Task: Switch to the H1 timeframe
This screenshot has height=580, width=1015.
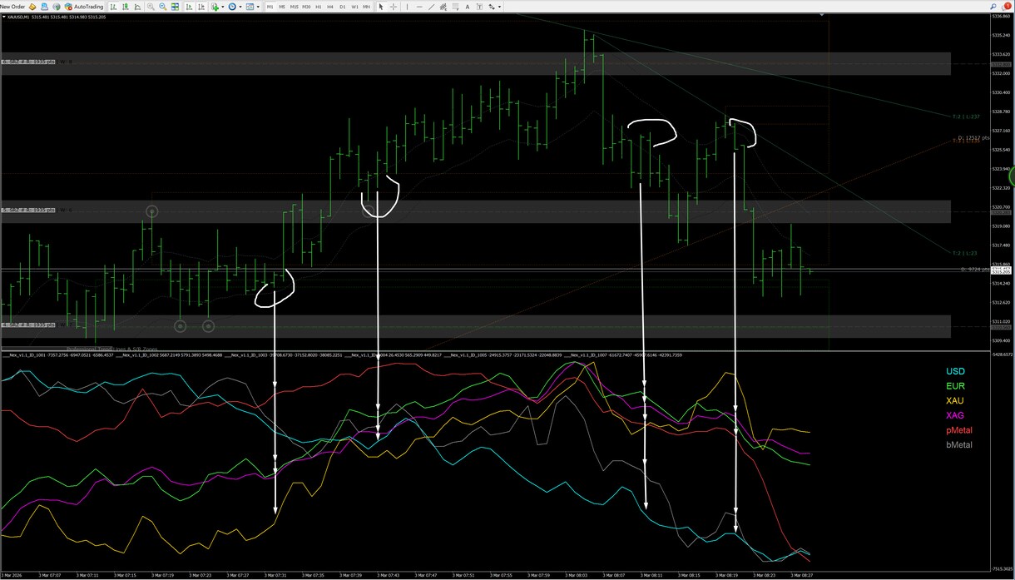Action: point(319,7)
